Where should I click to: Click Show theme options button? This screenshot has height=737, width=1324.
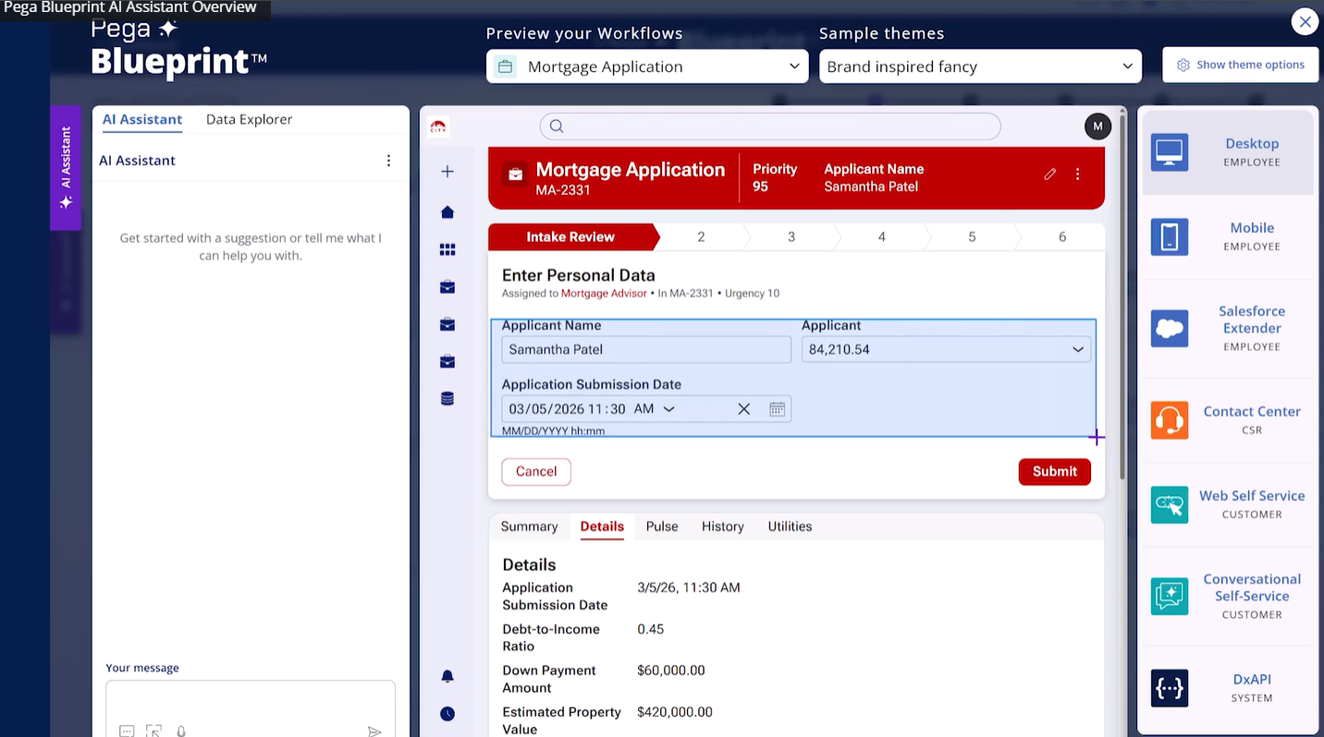1240,65
